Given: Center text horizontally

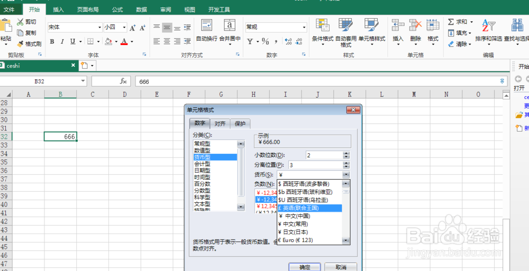Looking at the screenshot, I should point(167,41).
